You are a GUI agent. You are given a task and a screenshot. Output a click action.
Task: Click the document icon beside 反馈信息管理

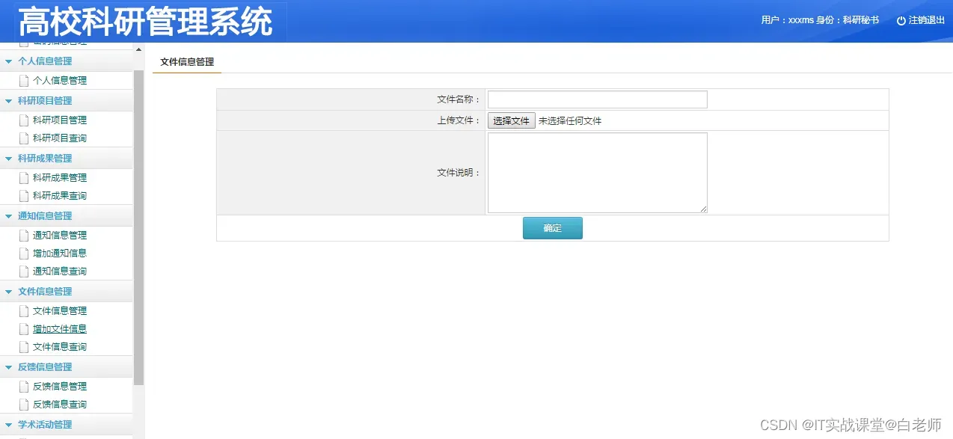pos(23,386)
